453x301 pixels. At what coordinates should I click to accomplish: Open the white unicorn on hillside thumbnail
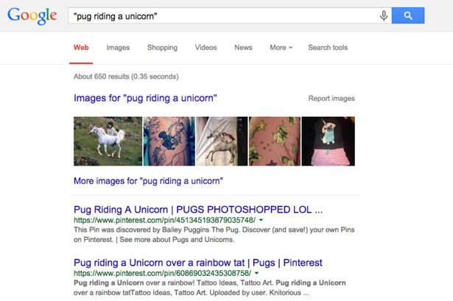coord(108,141)
